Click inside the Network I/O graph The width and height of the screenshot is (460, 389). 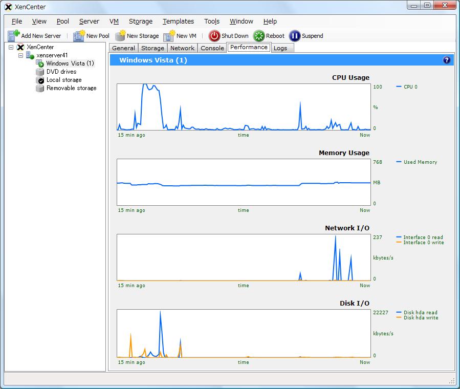[x=244, y=257]
